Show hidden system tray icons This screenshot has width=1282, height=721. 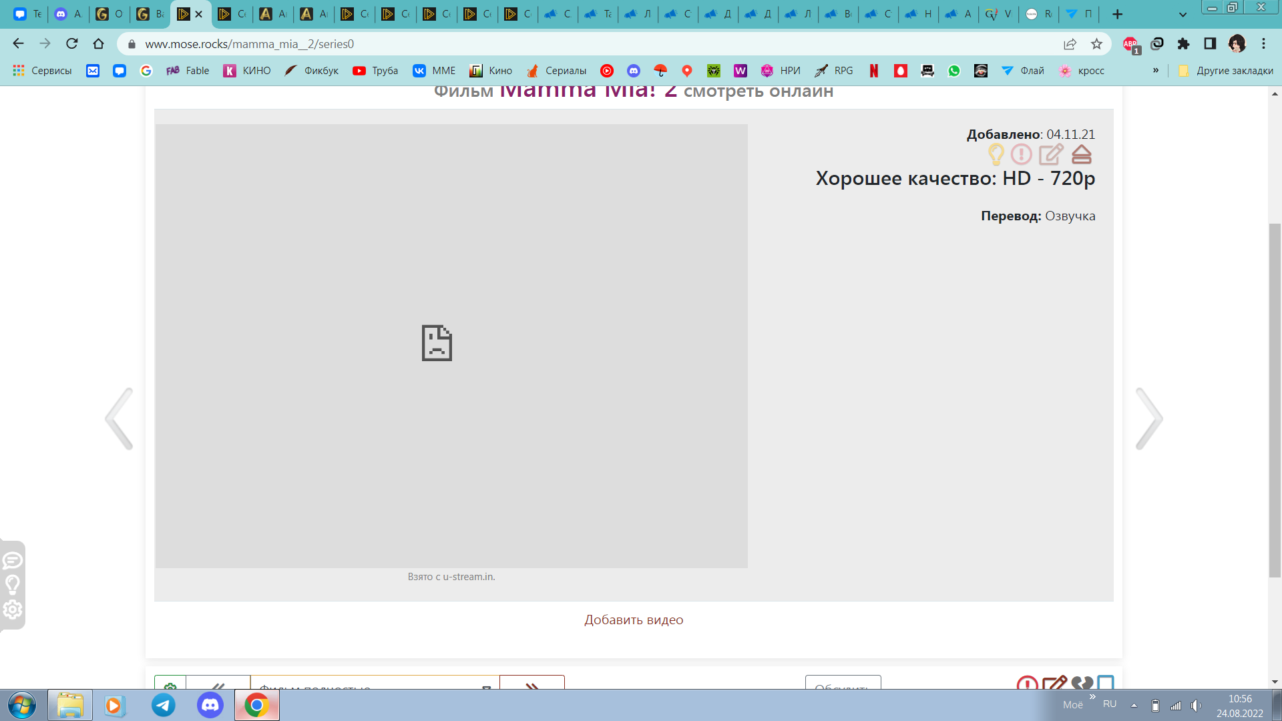point(1134,705)
